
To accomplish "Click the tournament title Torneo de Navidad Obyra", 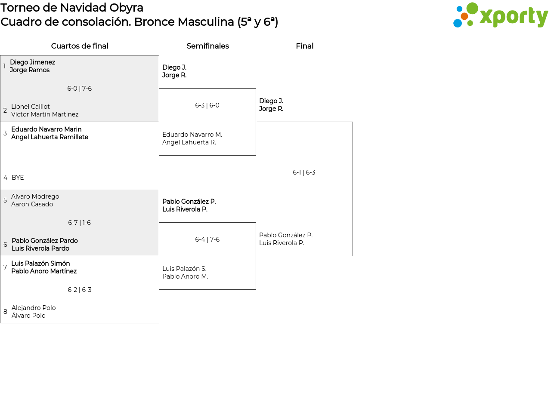I will click(72, 8).
